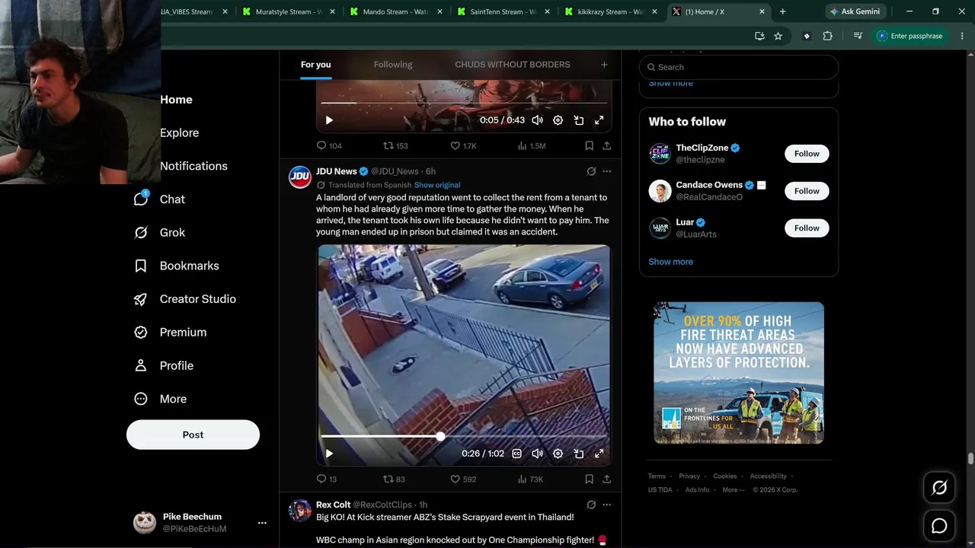This screenshot has height=548, width=975.
Task: Click the X Search field
Action: pyautogui.click(x=739, y=67)
